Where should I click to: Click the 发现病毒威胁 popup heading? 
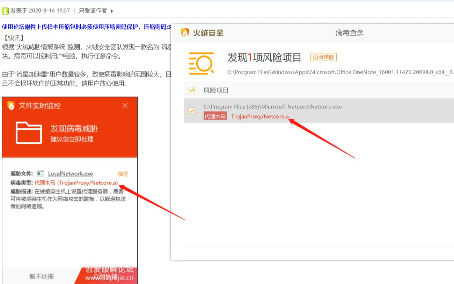point(74,128)
